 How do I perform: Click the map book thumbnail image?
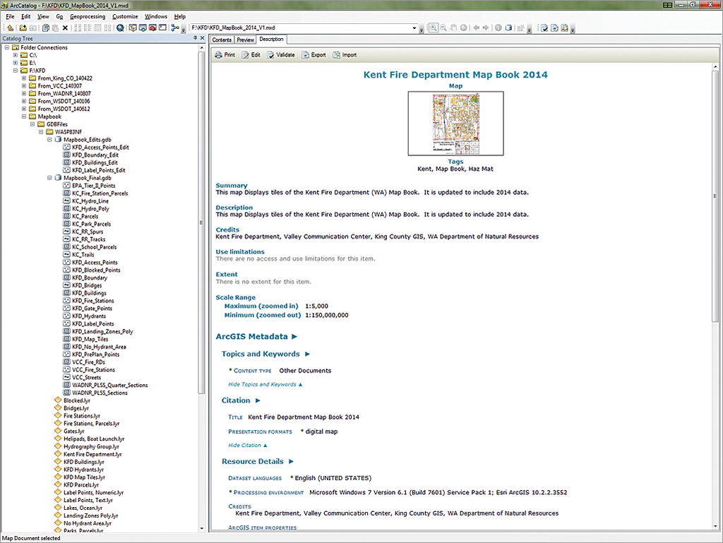coord(455,124)
